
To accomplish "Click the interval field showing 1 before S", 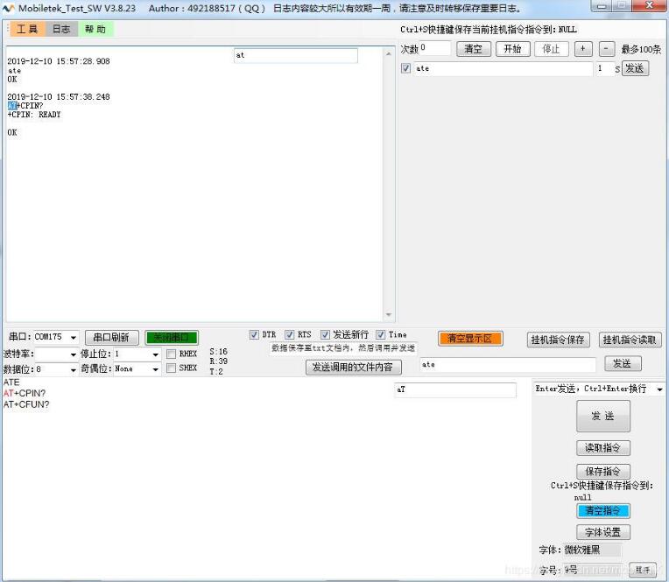I will 604,68.
